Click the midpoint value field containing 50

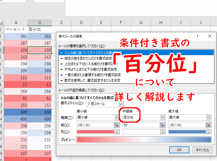[x=141, y=125]
